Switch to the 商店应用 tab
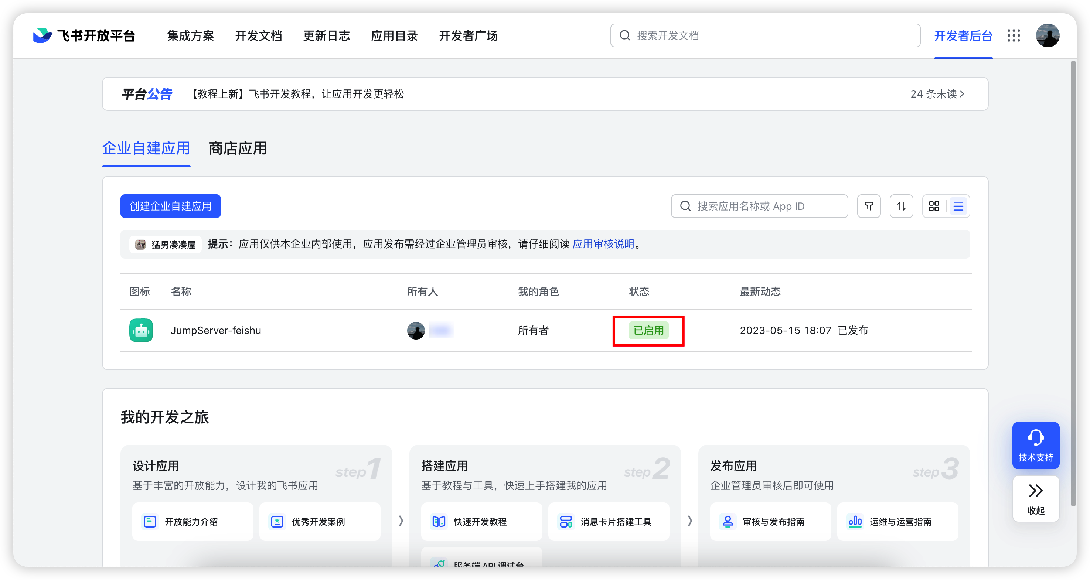 (237, 149)
